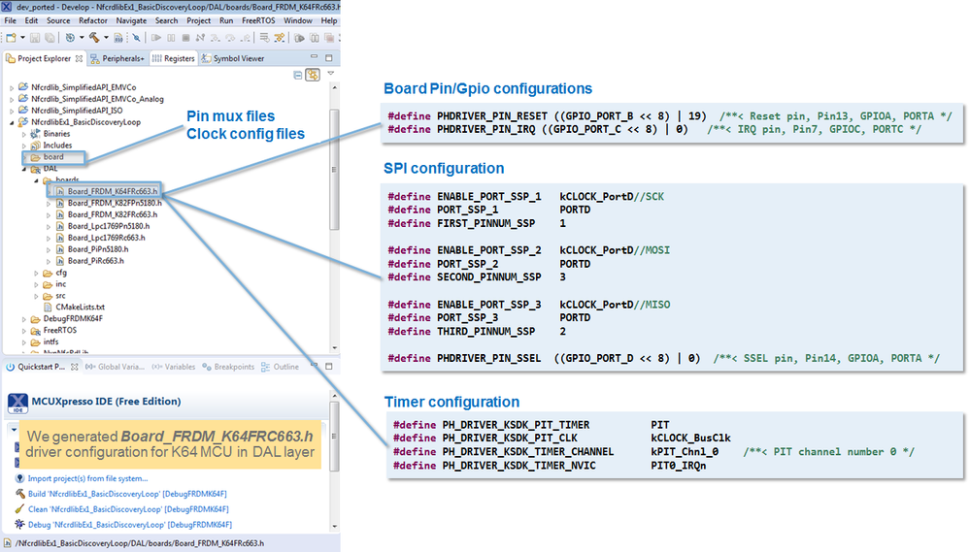Collapse NfcrdLibEx1_BasicDiscoveryLoop project
Image resolution: width=970 pixels, height=552 pixels.
[x=11, y=122]
